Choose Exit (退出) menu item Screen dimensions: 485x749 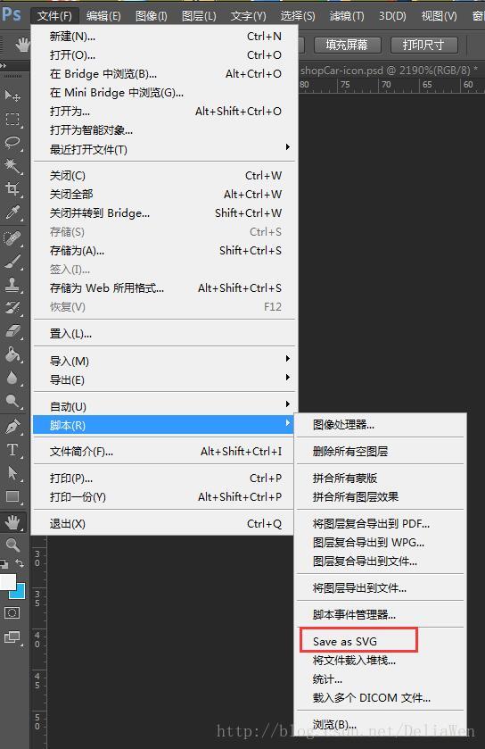click(165, 523)
